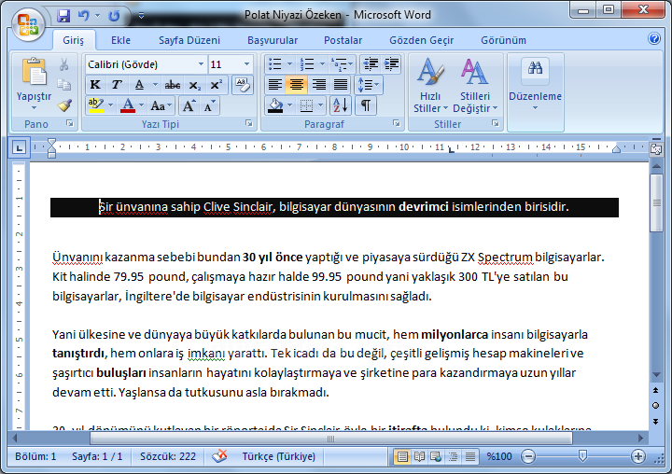Viewport: 672px width, 474px height.
Task: Open the Ekle tab
Action: tap(120, 40)
